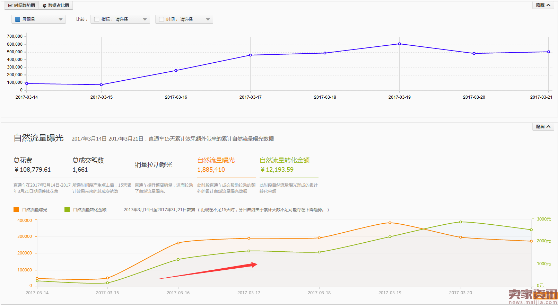Image resolution: width=558 pixels, height=305 pixels.
Task: Select green 2017-03-17 data point
Action: 249,251
